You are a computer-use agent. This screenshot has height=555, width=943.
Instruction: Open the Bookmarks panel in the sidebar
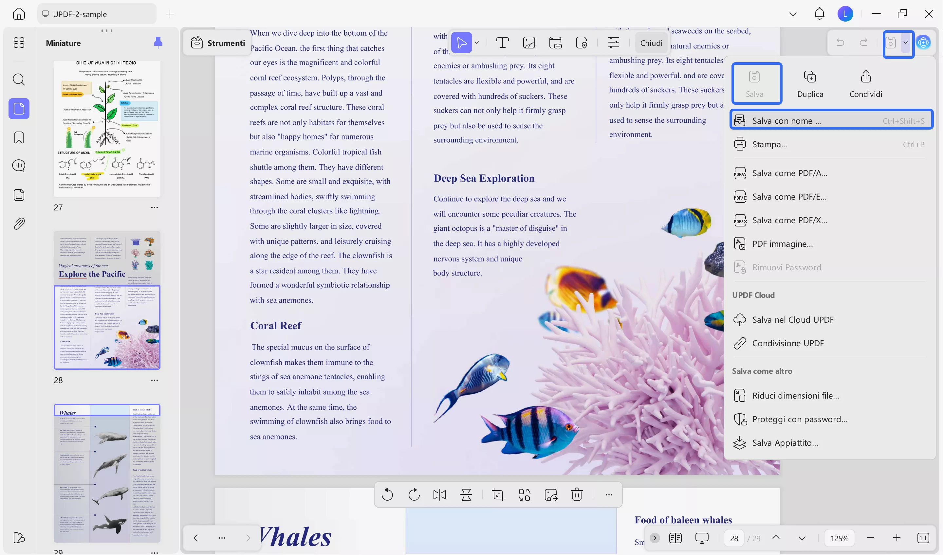pos(18,137)
